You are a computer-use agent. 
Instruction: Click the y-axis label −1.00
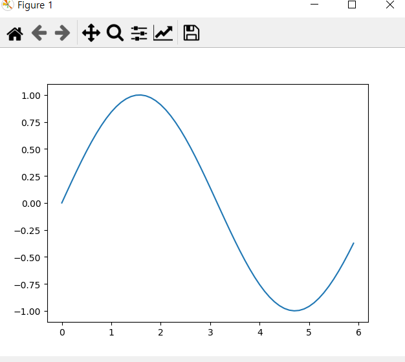pyautogui.click(x=27, y=312)
